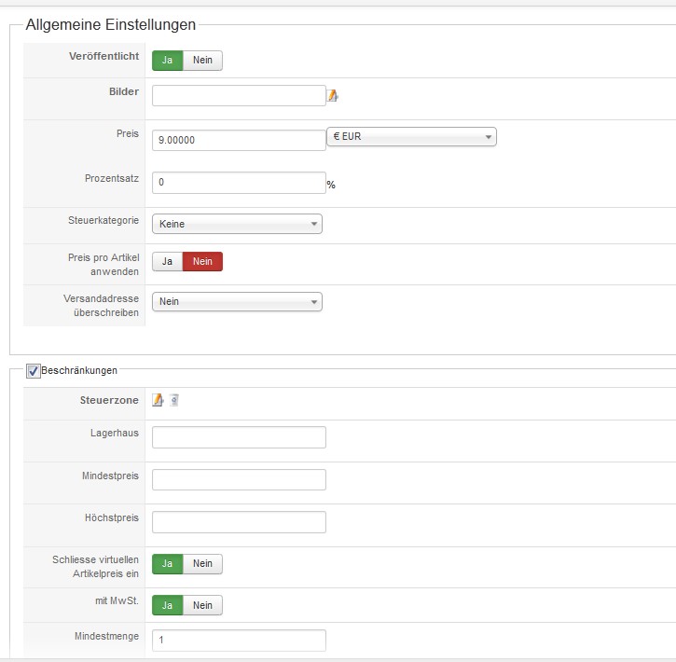
Task: Choose Nein for mit MwSt.
Action: [x=202, y=605]
